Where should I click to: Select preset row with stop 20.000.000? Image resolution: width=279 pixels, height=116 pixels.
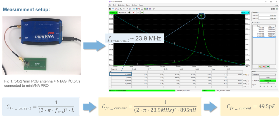(x=264, y=33)
